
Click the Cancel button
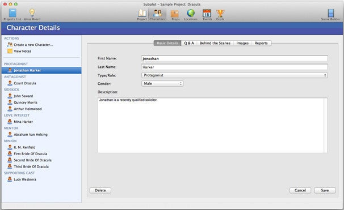point(300,190)
